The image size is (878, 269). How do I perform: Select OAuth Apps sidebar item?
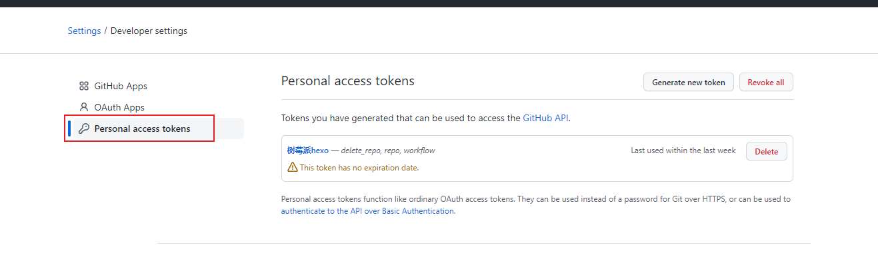(119, 107)
